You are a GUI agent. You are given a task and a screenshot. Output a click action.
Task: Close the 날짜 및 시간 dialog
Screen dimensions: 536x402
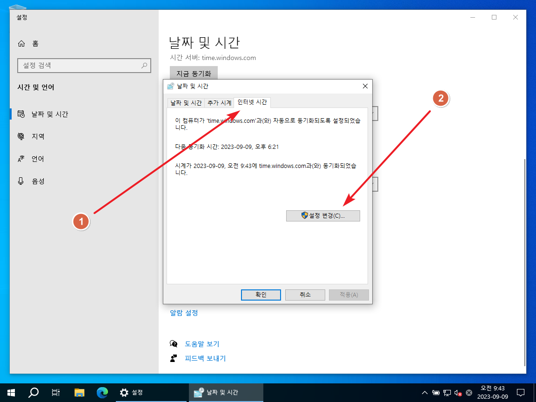click(x=365, y=86)
